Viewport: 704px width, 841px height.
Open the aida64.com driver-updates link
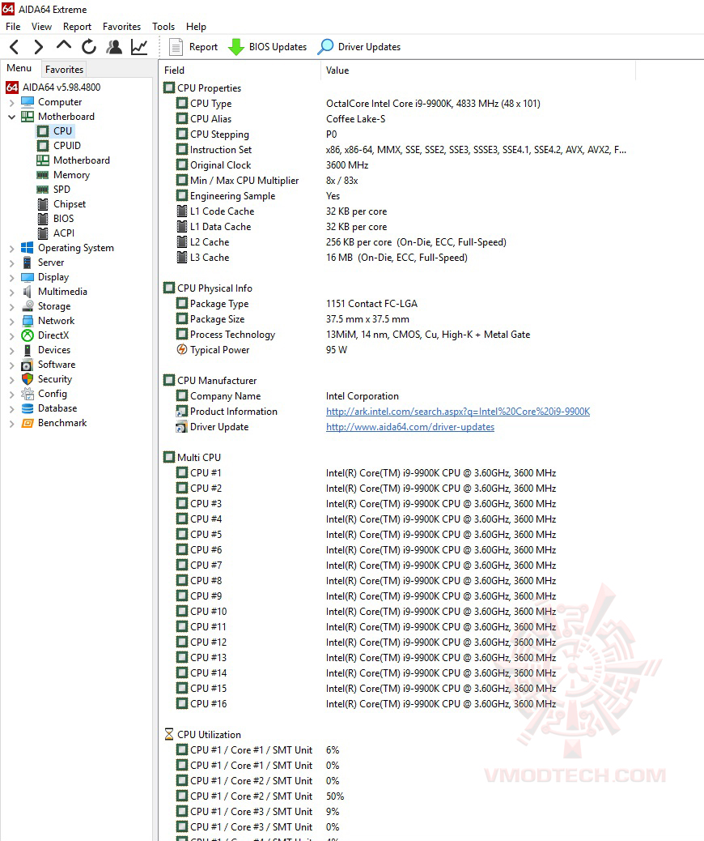click(x=410, y=427)
